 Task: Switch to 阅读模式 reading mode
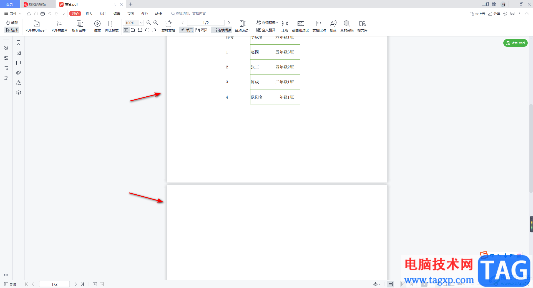pos(112,27)
